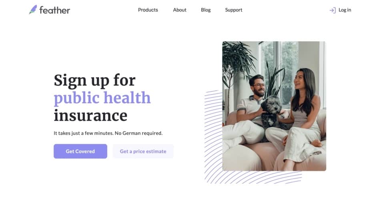
Task: Click the Sign up for heading
Action: pyautogui.click(x=94, y=80)
